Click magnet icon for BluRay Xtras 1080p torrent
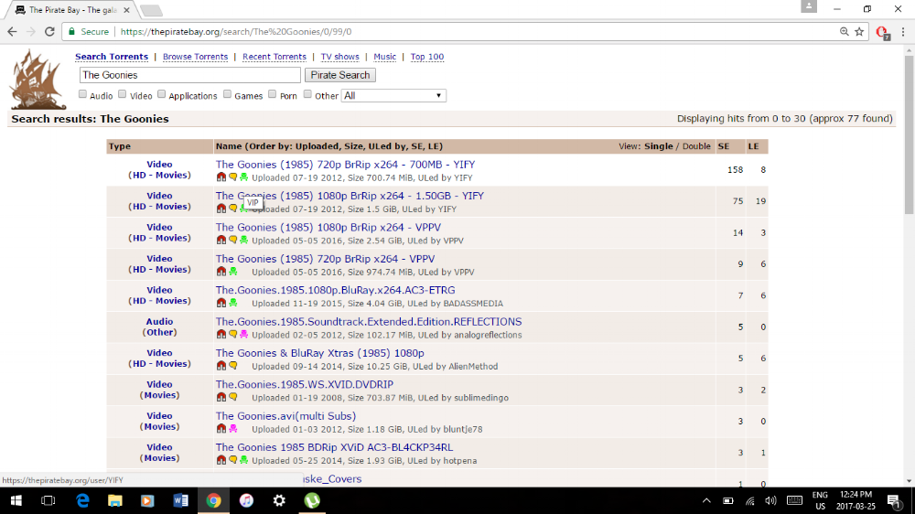 click(x=221, y=367)
